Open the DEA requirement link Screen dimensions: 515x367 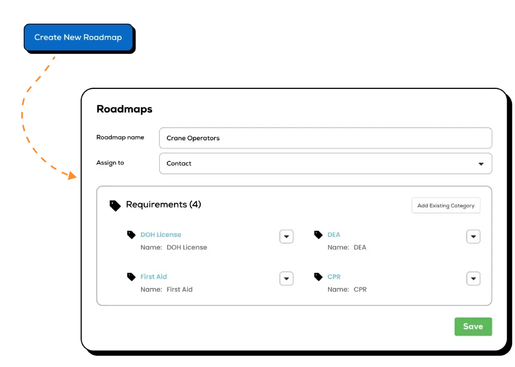pyautogui.click(x=334, y=234)
